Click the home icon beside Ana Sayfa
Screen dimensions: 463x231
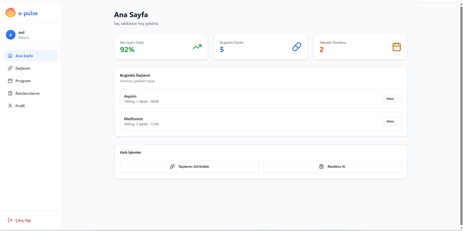pos(10,56)
